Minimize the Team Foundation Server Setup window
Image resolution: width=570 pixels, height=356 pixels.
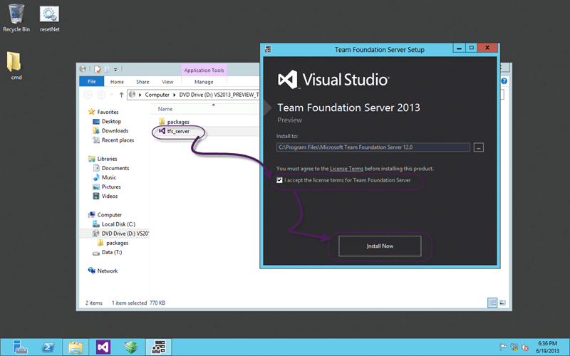[x=459, y=48]
